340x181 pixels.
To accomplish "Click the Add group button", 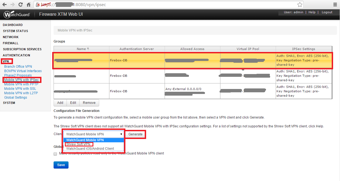I will (60, 103).
